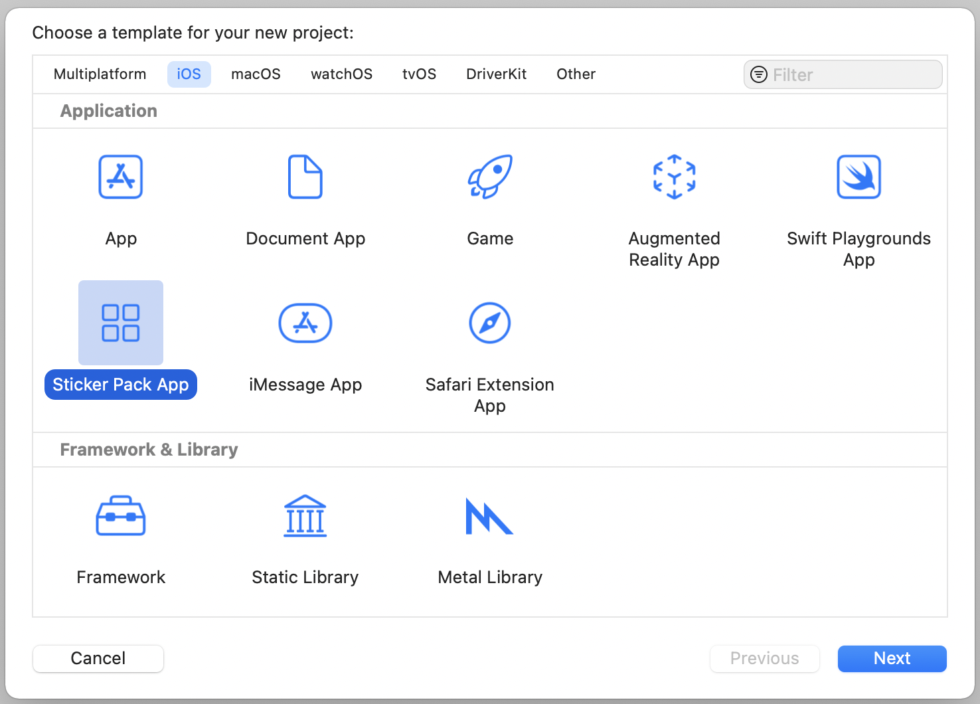Select the Metal Library icon
This screenshot has width=980, height=704.
pyautogui.click(x=490, y=516)
